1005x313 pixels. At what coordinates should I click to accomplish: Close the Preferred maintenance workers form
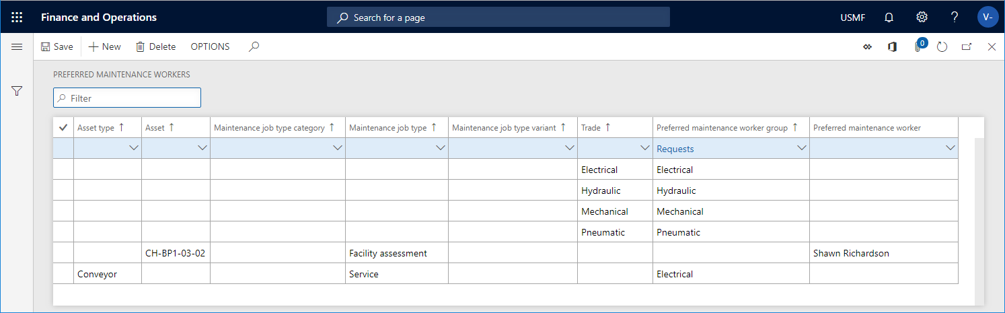992,46
